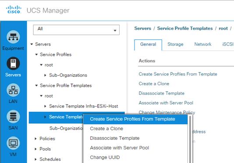Image resolution: width=234 pixels, height=163 pixels.
Task: Select the Servers root tree label
Action: pyautogui.click(x=43, y=44)
